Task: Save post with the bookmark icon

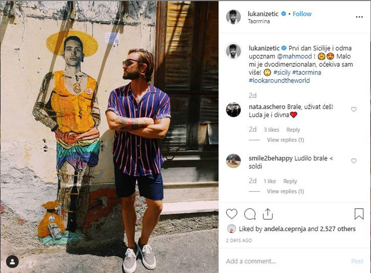Action: [359, 214]
